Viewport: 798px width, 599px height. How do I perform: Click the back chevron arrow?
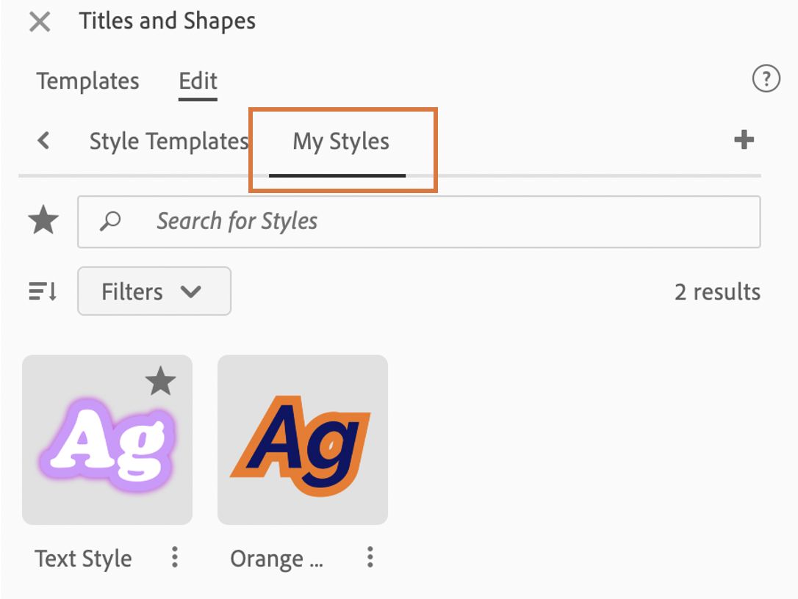click(x=44, y=140)
